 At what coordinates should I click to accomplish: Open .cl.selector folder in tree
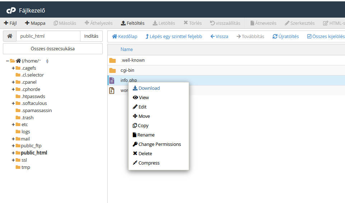(x=33, y=75)
